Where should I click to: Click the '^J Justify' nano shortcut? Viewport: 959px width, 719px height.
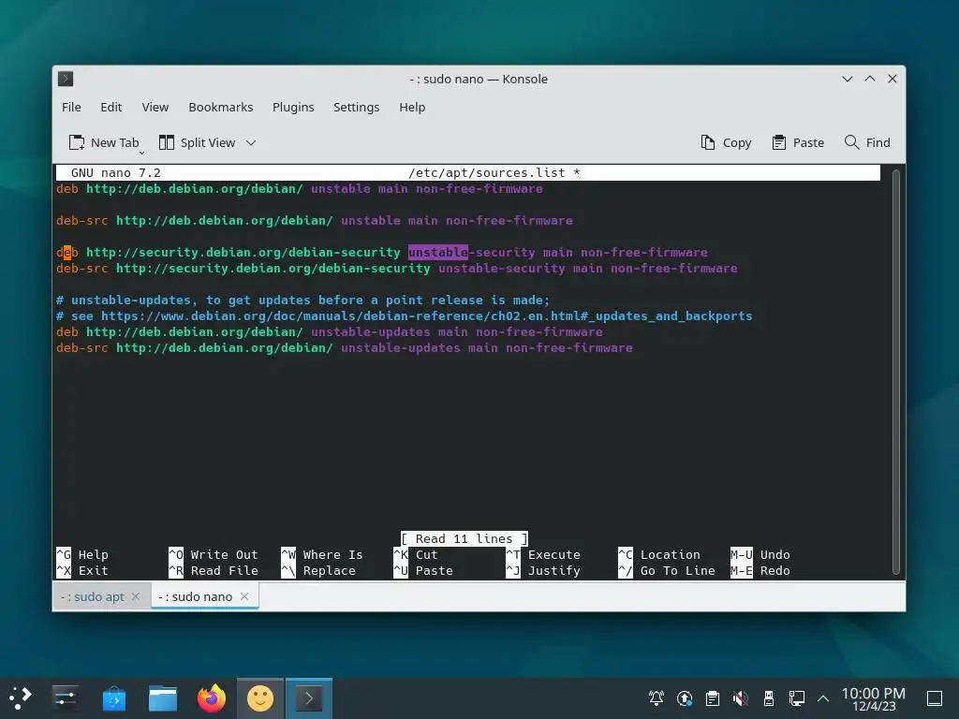543,570
